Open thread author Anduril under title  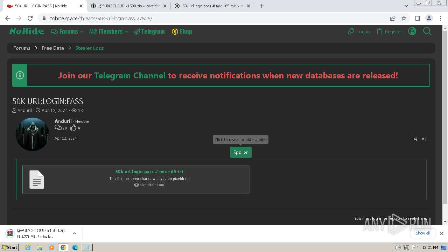tap(24, 110)
